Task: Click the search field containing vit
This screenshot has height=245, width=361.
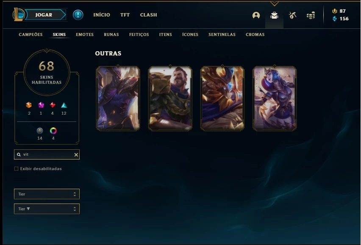Action: 47,155
